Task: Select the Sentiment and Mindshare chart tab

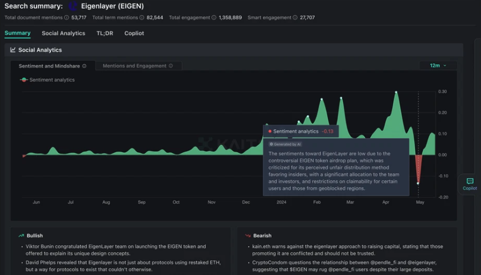Action: [53, 66]
